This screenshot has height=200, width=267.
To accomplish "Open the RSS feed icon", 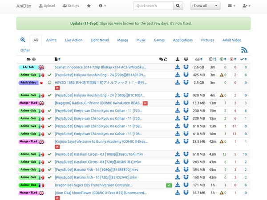I will pos(244,50).
